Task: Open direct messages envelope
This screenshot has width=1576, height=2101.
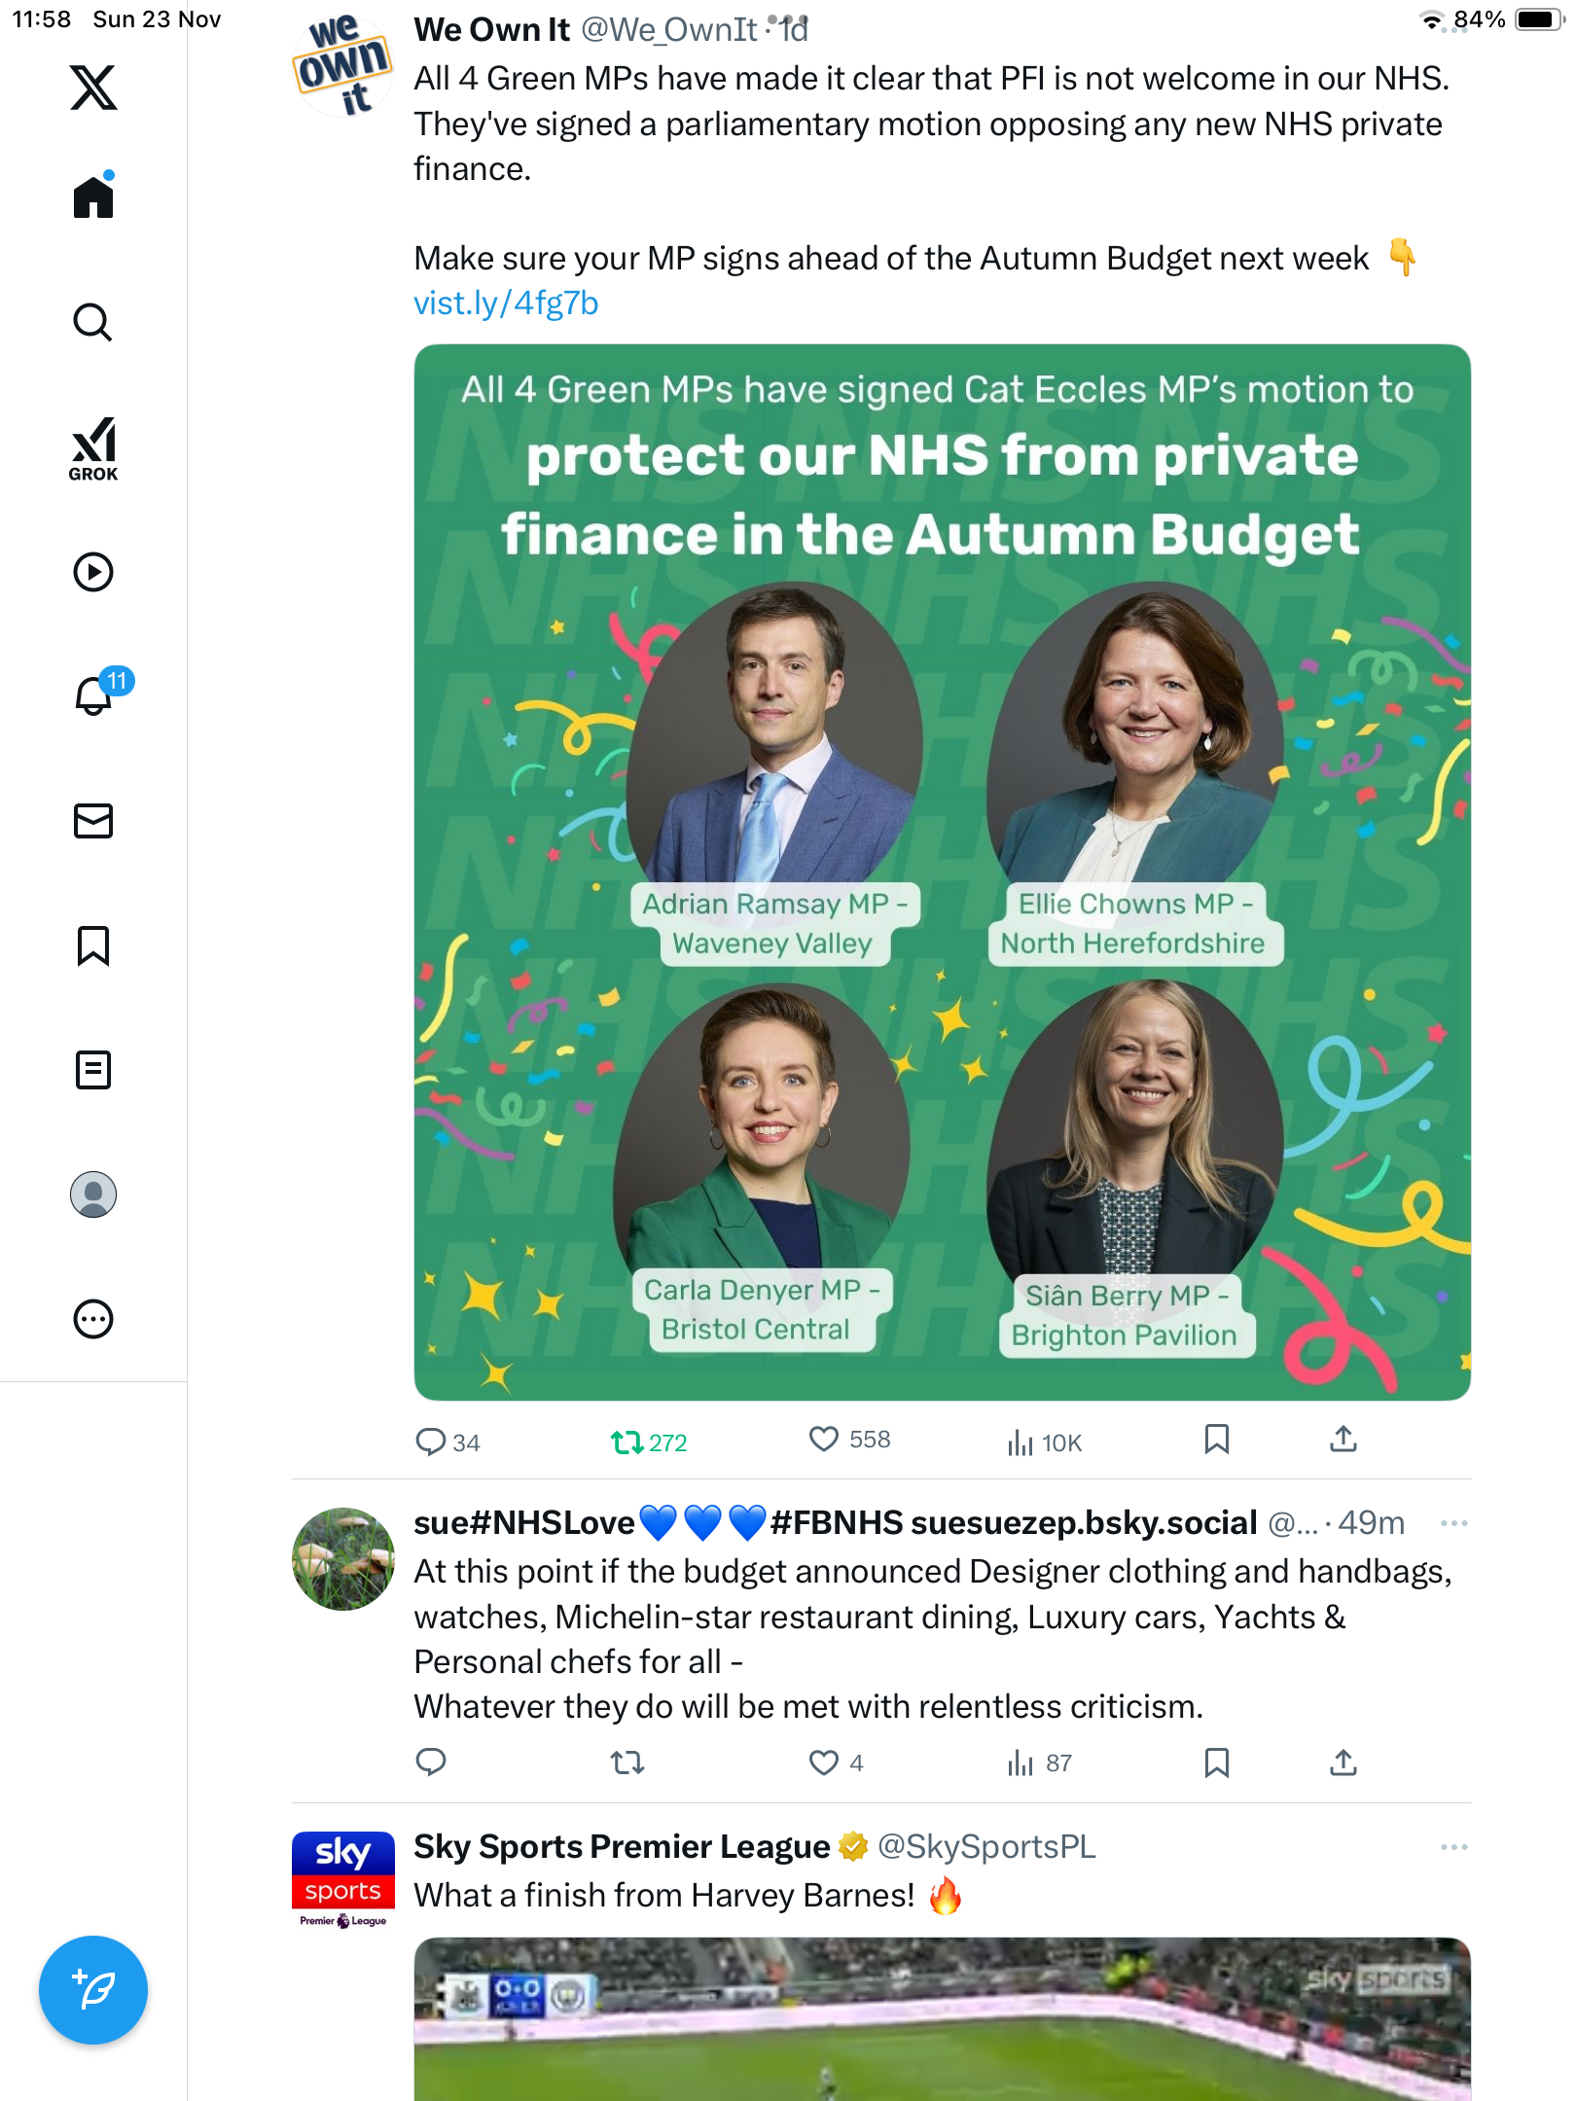Action: (93, 821)
